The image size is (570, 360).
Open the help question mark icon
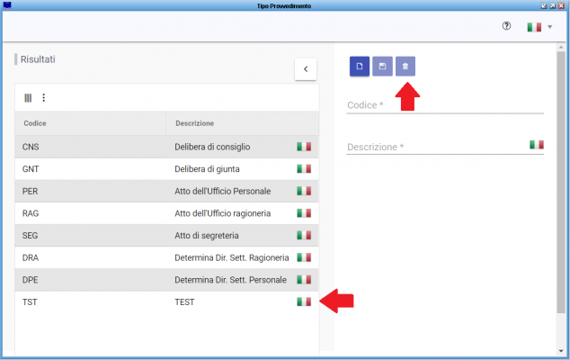(x=506, y=26)
